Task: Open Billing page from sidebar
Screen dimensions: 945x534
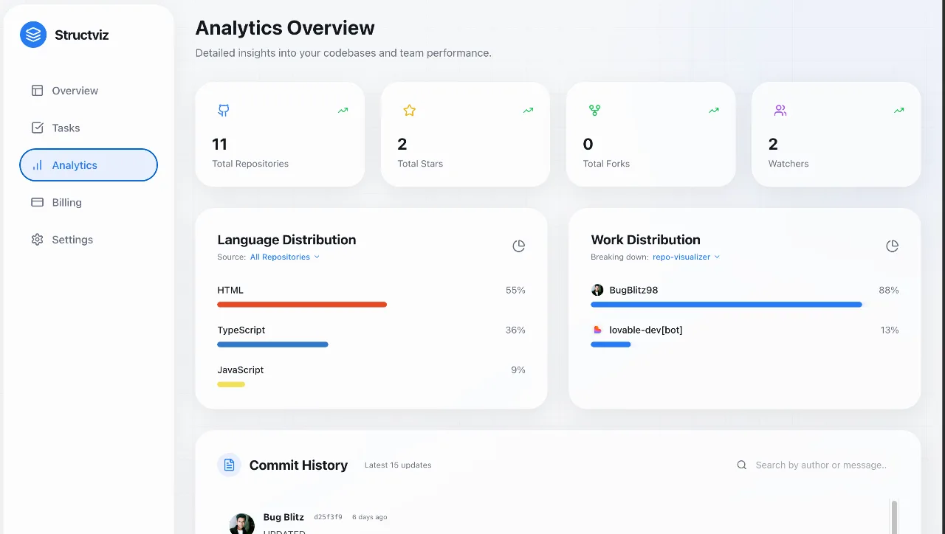Action: [89, 202]
